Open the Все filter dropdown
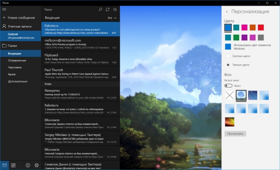The image size is (280, 170). (x=112, y=18)
